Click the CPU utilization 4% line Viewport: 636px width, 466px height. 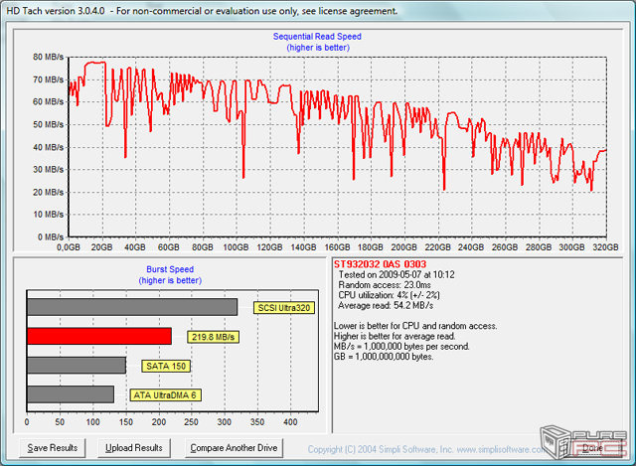click(x=389, y=295)
